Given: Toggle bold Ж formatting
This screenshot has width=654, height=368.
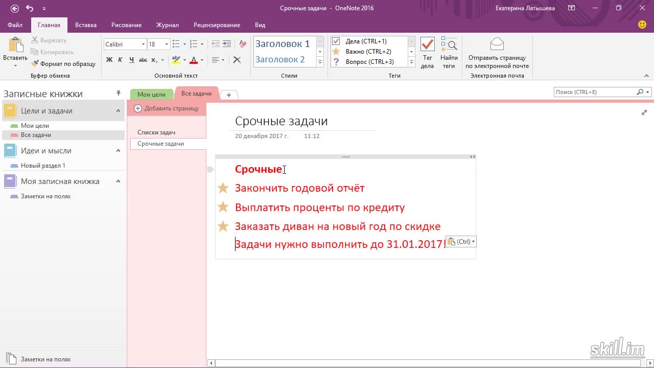Looking at the screenshot, I should (x=109, y=60).
